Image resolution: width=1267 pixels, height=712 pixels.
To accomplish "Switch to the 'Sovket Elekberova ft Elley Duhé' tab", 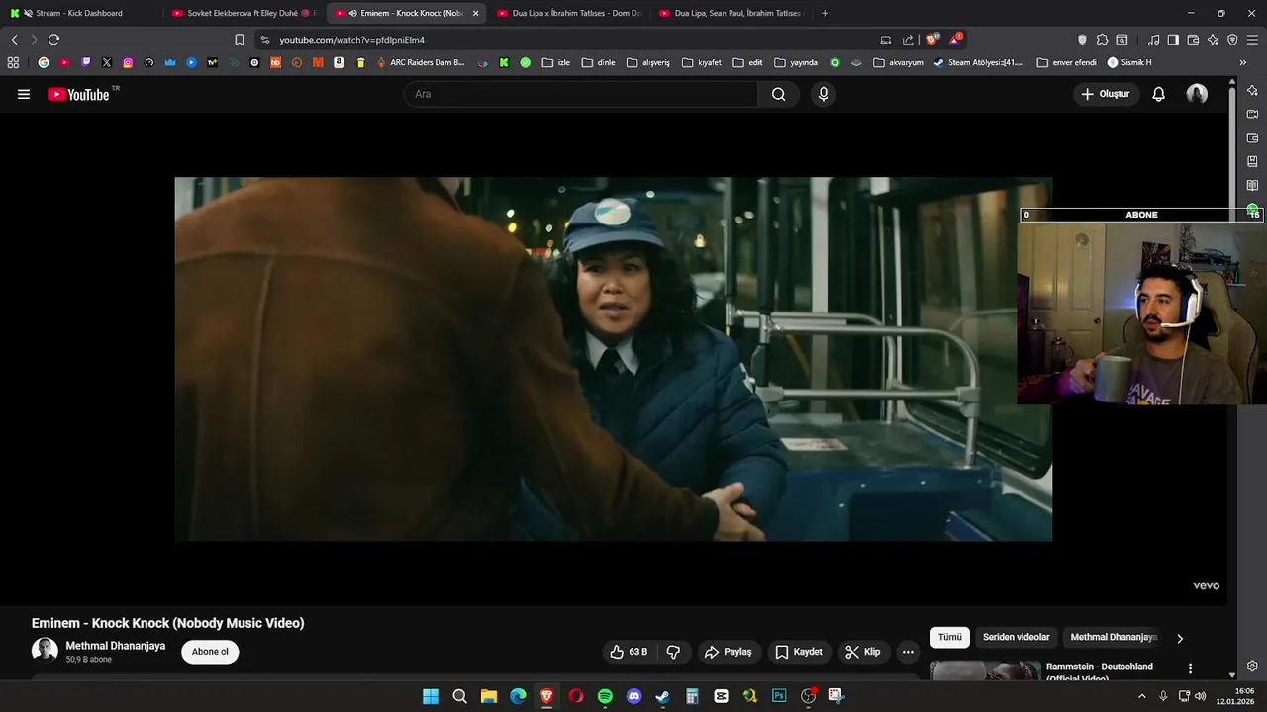I will [x=243, y=13].
